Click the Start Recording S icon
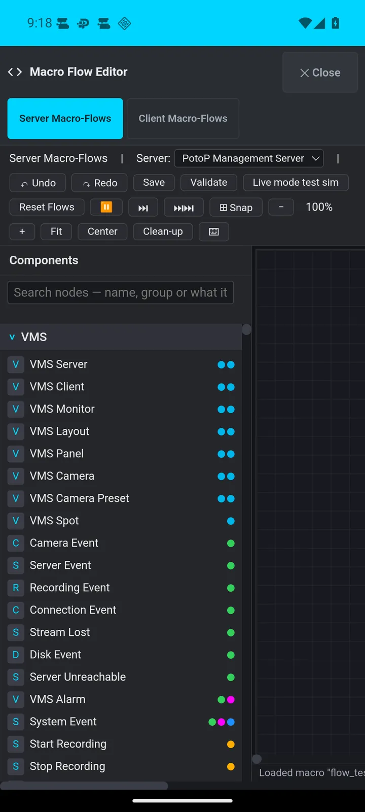This screenshot has height=812, width=365. [x=16, y=744]
